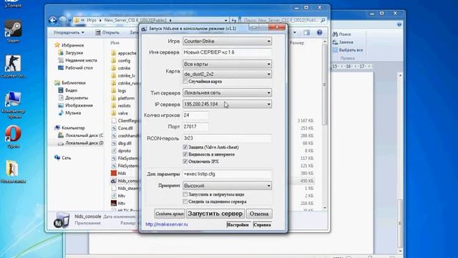Open Local Disk D in sidebar
The height and width of the screenshot is (258, 458).
click(81, 143)
